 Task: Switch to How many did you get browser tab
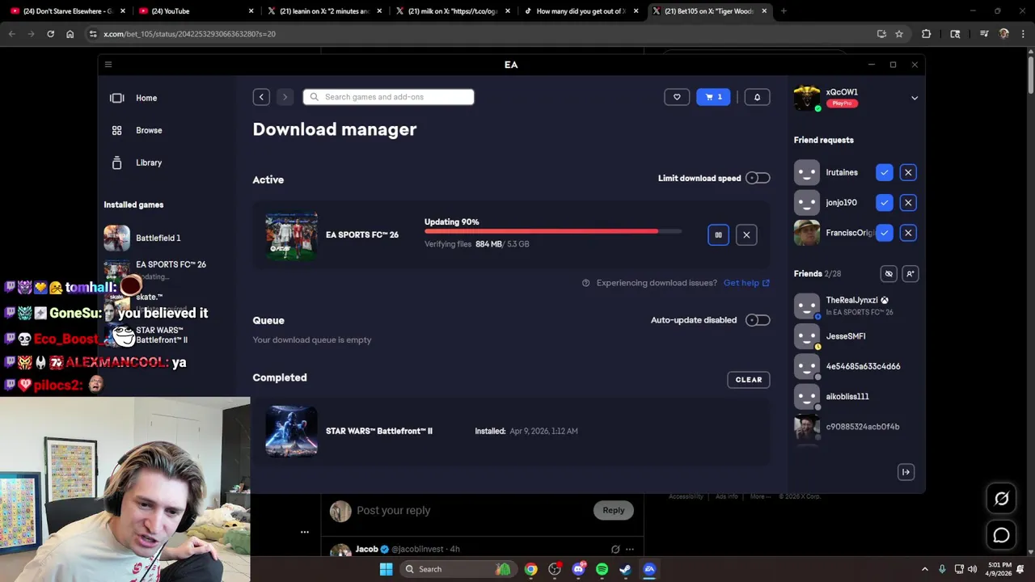coord(581,11)
